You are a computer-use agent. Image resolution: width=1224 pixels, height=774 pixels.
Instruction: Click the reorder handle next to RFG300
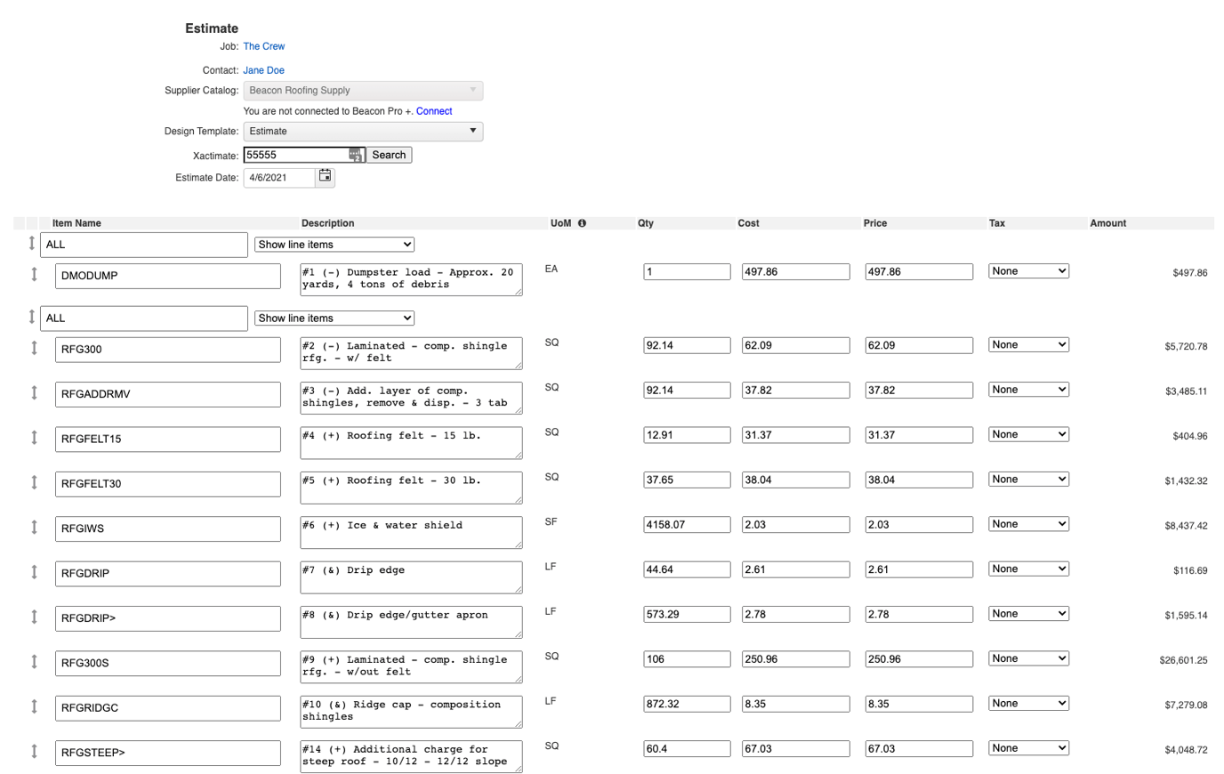point(34,350)
